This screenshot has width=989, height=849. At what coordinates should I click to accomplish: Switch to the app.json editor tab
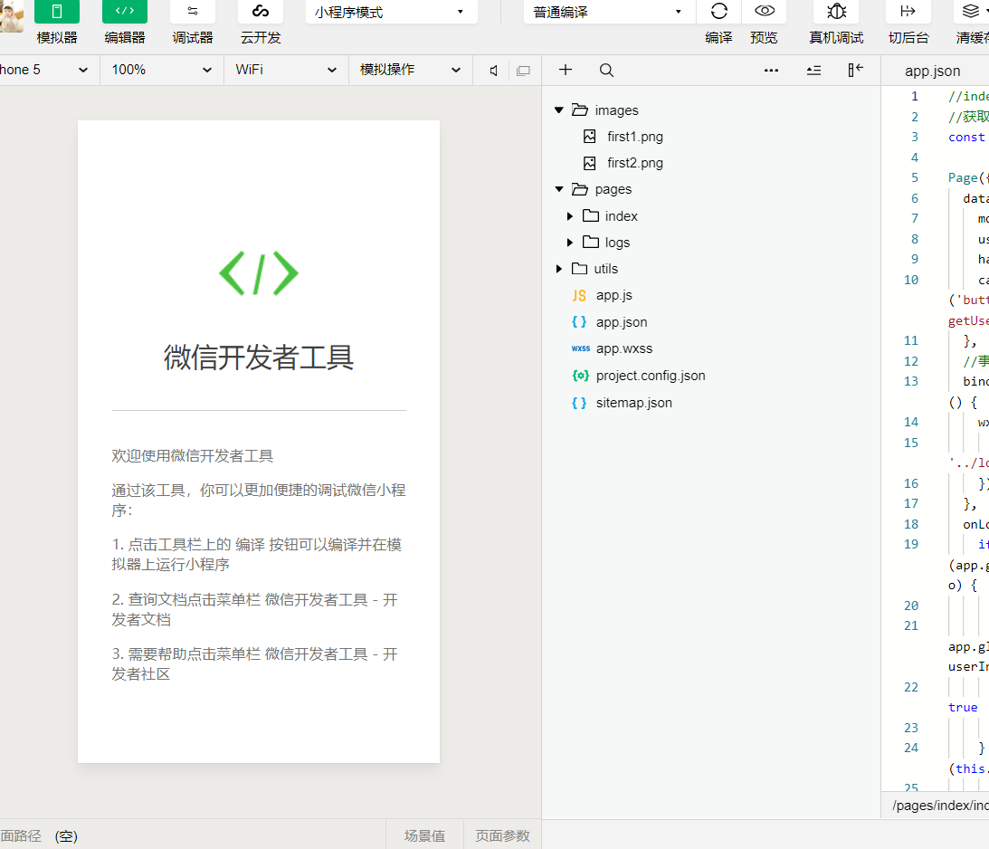(932, 72)
